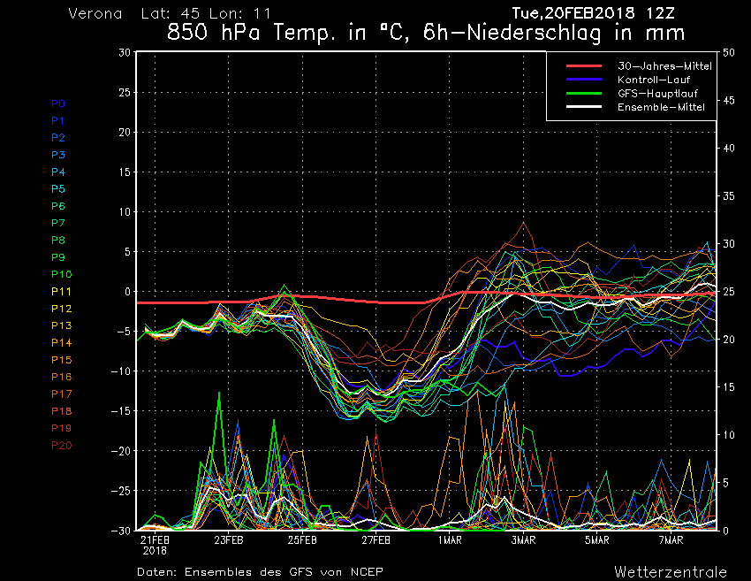This screenshot has width=751, height=581.
Task: Click the P20 member label
Action: 62,446
